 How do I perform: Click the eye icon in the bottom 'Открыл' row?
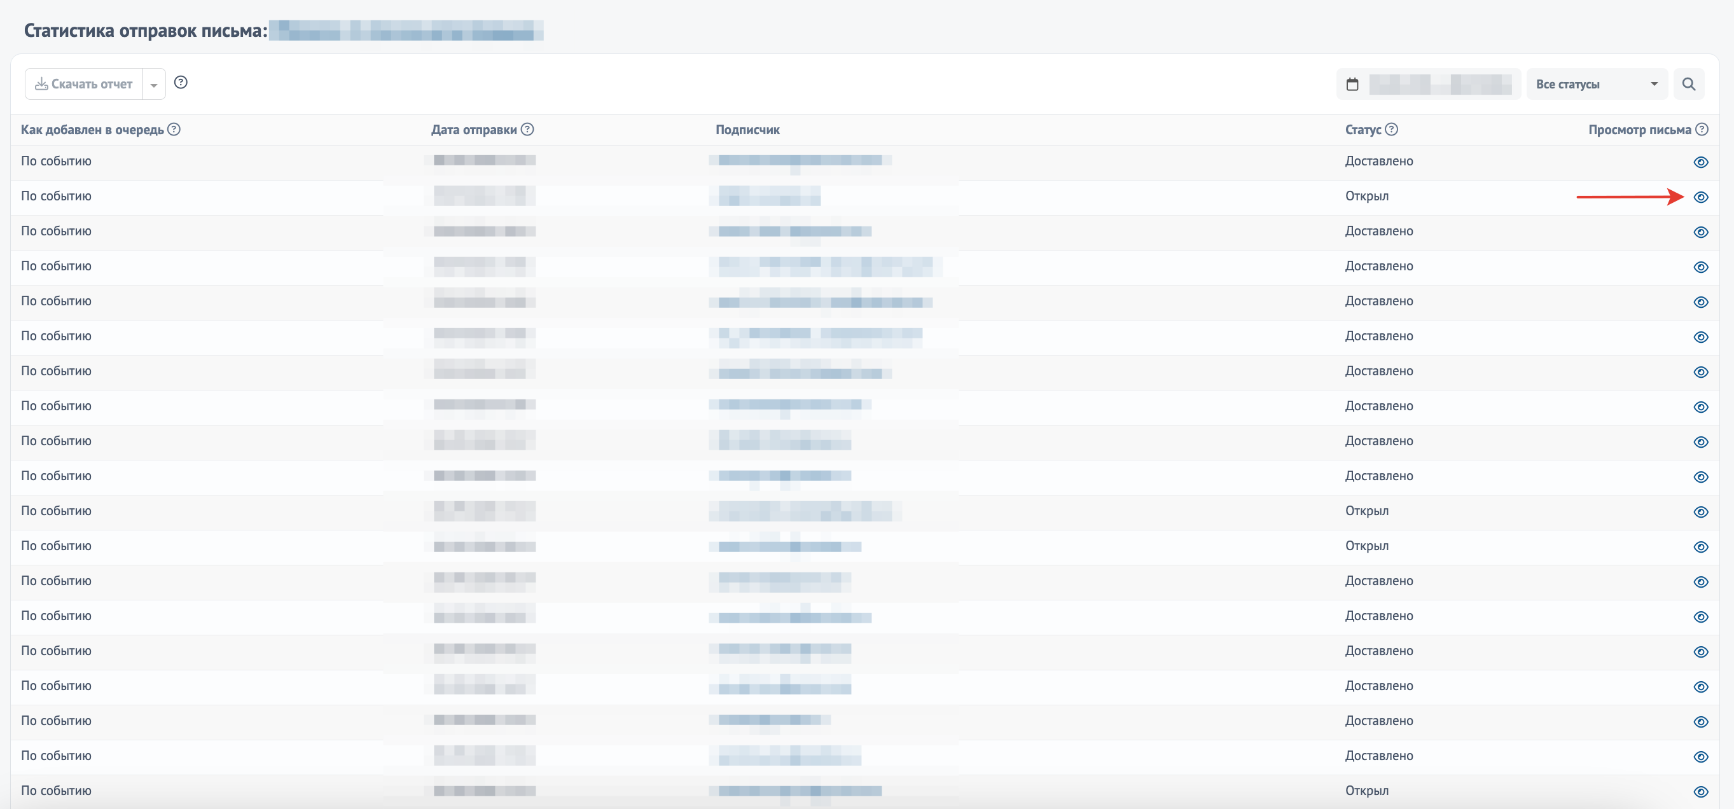click(x=1701, y=792)
